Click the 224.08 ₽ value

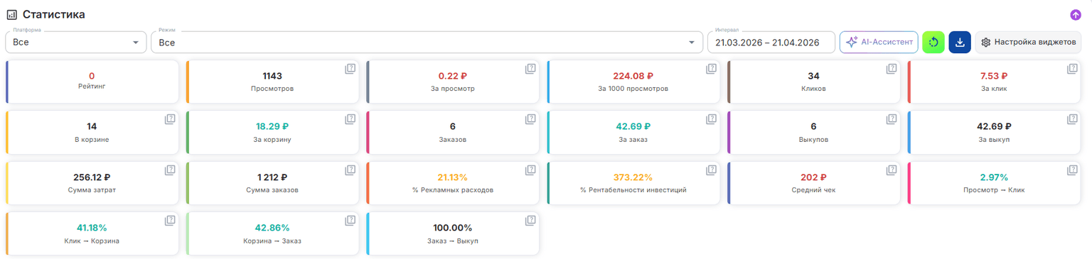click(633, 76)
